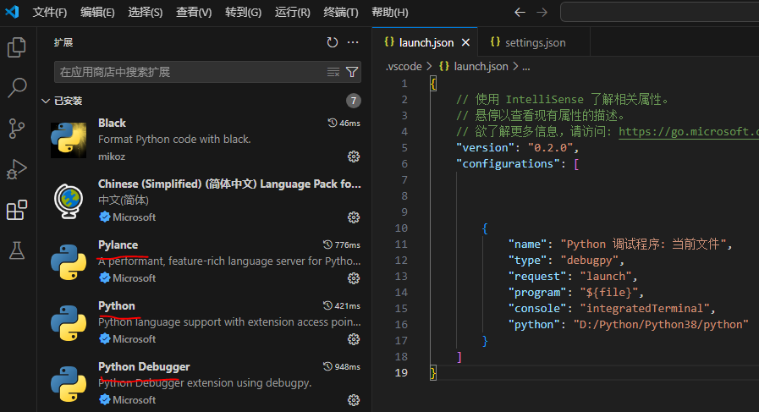
Task: Open the 查看(V) menu
Action: coord(194,12)
